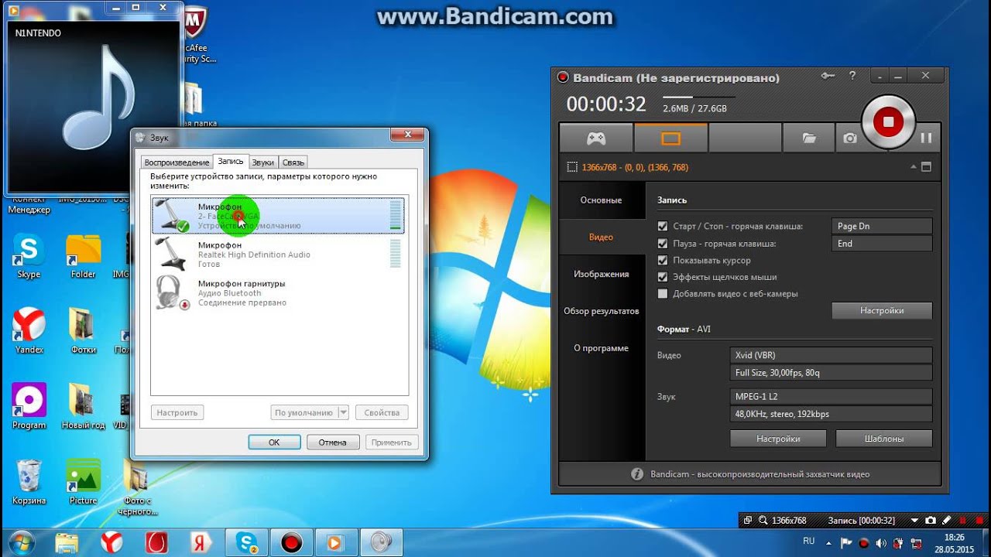Switch to the Воспроизведение tab
Image resolution: width=991 pixels, height=557 pixels.
tap(177, 162)
